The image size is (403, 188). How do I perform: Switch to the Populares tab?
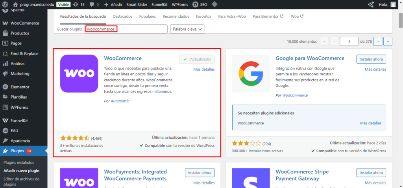148,16
